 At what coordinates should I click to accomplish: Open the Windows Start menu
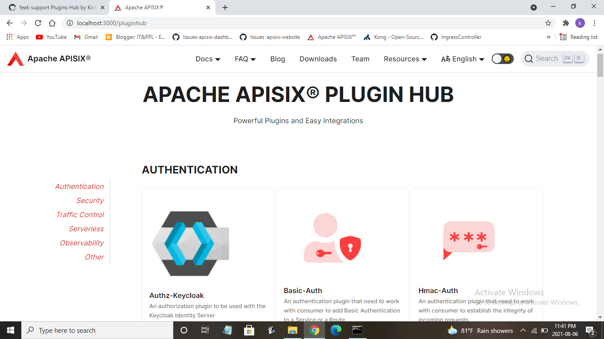(11, 330)
